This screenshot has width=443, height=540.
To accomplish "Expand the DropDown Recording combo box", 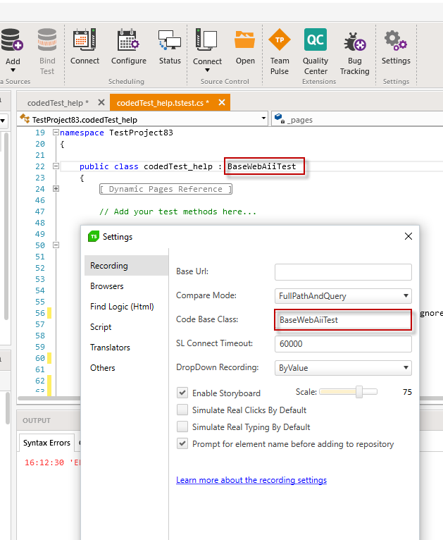I will 343,367.
